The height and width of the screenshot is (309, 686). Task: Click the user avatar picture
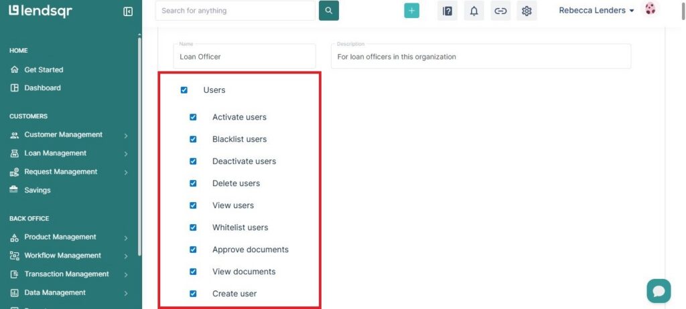coord(650,9)
